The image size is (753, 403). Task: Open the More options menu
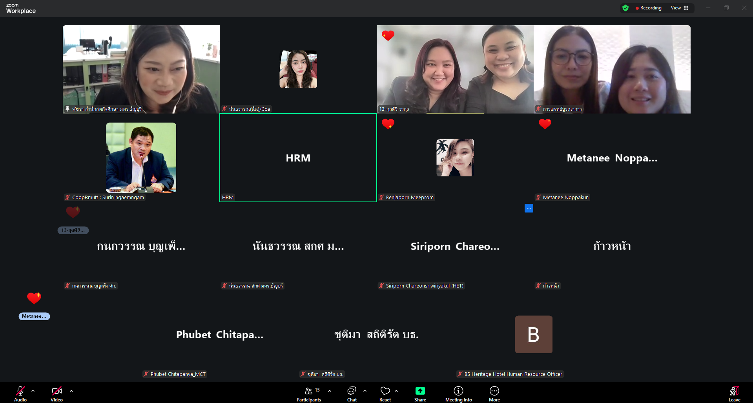point(494,393)
